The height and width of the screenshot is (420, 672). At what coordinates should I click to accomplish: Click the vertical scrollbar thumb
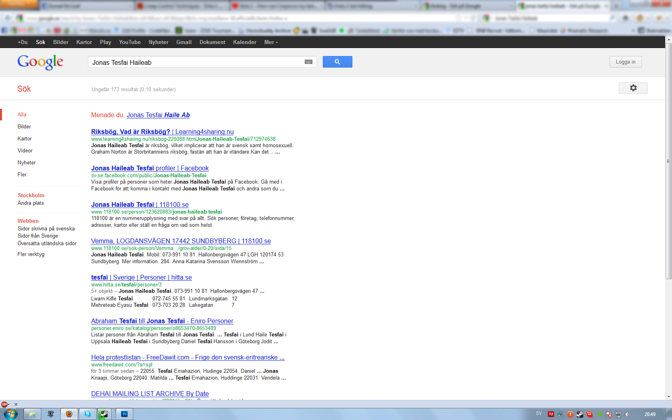pos(668,161)
